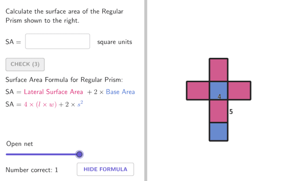Click the Number correct: 1 label
Screen dimensions: 290x181
(x=32, y=170)
